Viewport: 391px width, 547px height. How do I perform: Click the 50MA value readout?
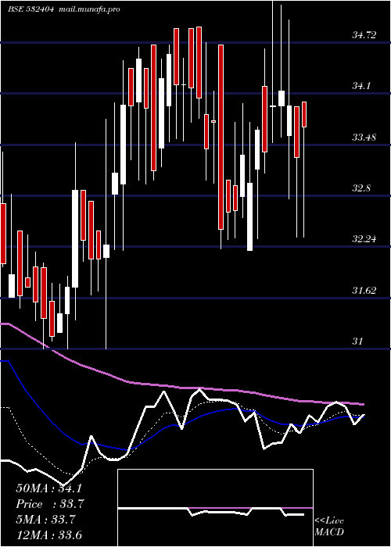[x=48, y=488]
